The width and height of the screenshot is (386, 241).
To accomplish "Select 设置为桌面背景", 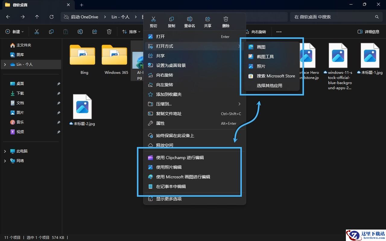I will tap(195, 65).
